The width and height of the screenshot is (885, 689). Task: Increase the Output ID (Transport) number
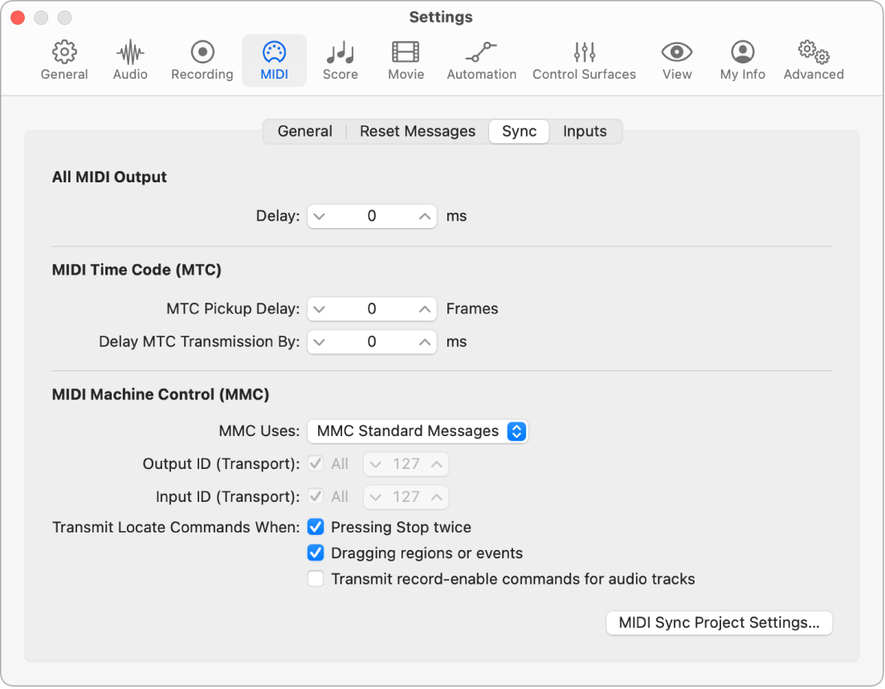click(436, 464)
